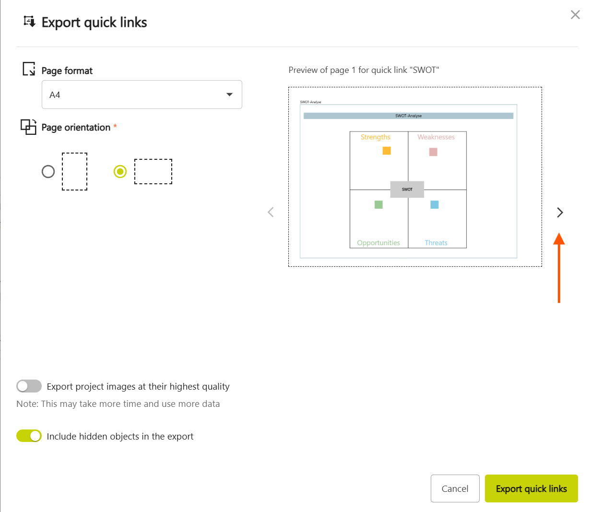Click the orange Strengths square in the preview

click(x=387, y=151)
